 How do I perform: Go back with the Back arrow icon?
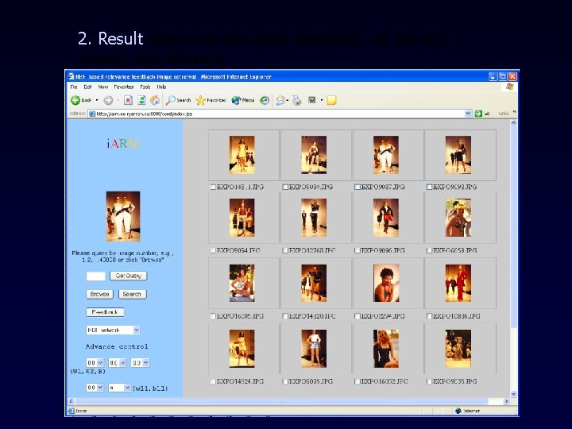[x=75, y=100]
